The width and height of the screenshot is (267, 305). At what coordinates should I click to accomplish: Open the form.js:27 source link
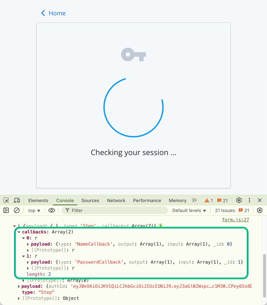(235, 220)
